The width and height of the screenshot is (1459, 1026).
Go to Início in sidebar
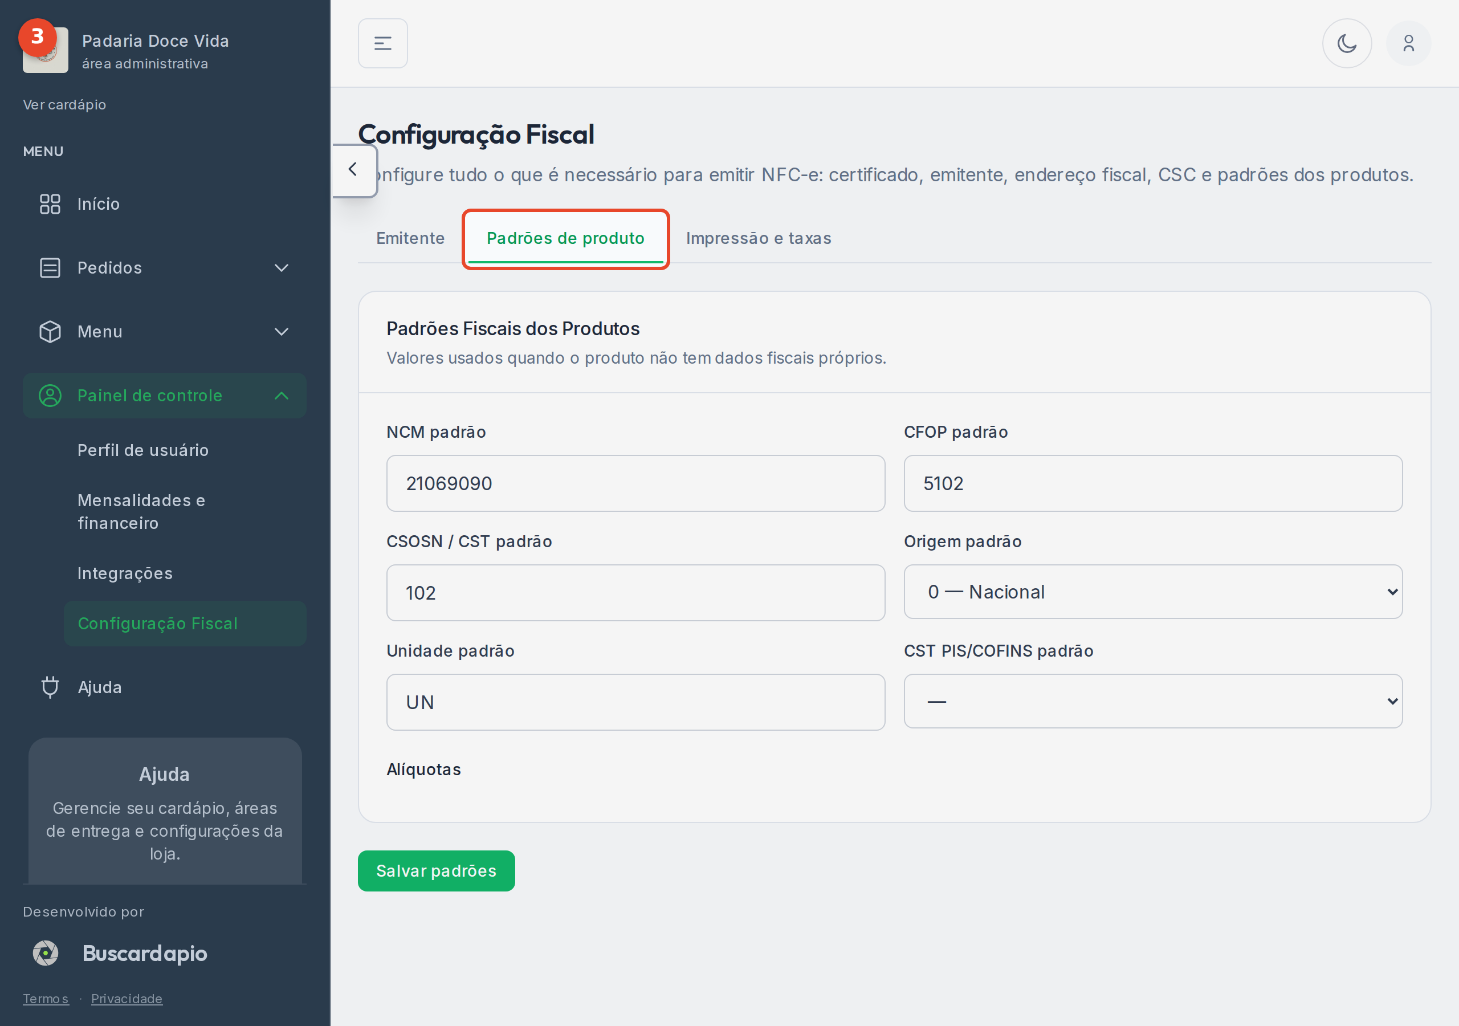(165, 204)
